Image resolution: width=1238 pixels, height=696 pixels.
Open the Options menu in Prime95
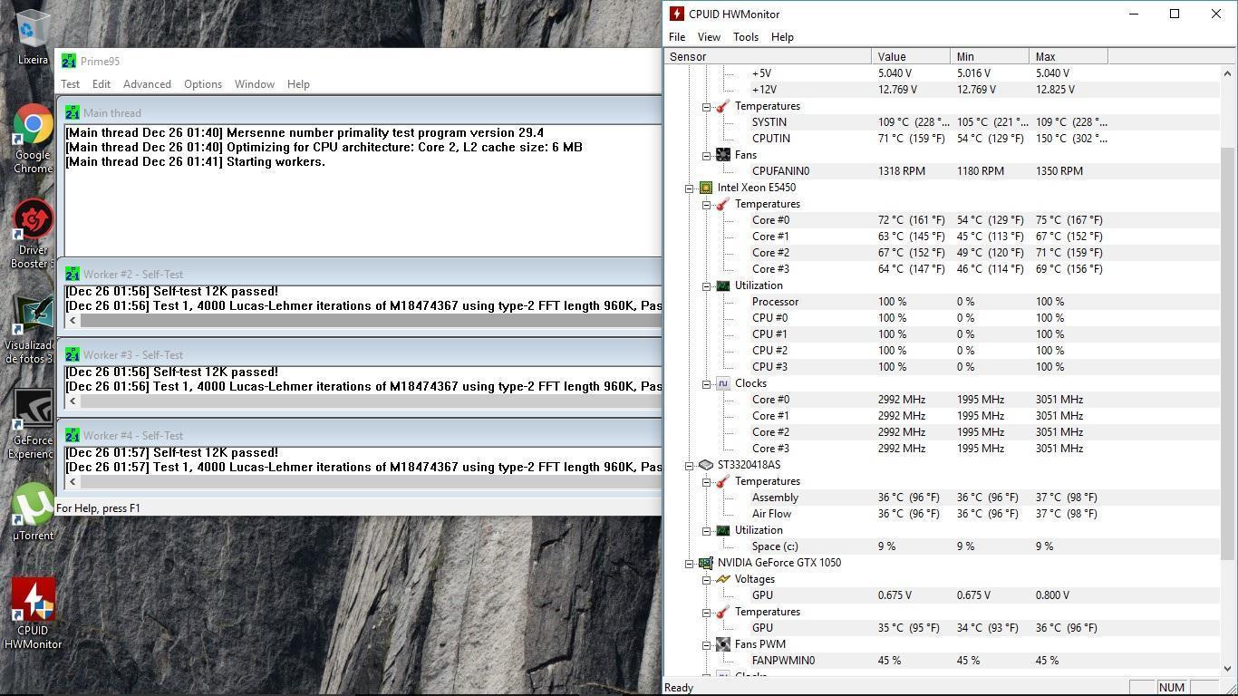(203, 84)
